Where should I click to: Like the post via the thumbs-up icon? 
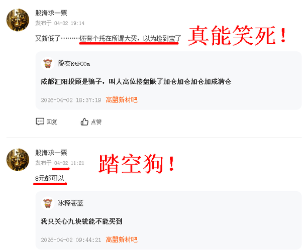pyautogui.click(x=84, y=122)
